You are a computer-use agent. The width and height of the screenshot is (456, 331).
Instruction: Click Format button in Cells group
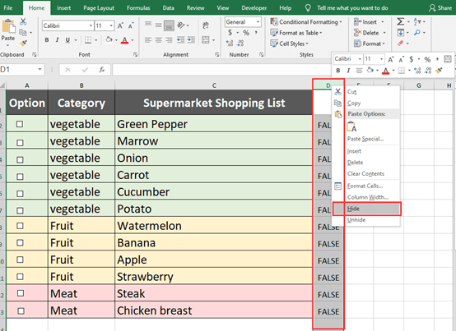pos(370,44)
